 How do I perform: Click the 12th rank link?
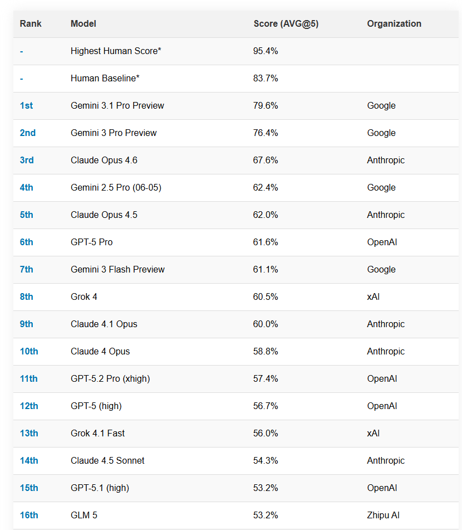(x=29, y=406)
